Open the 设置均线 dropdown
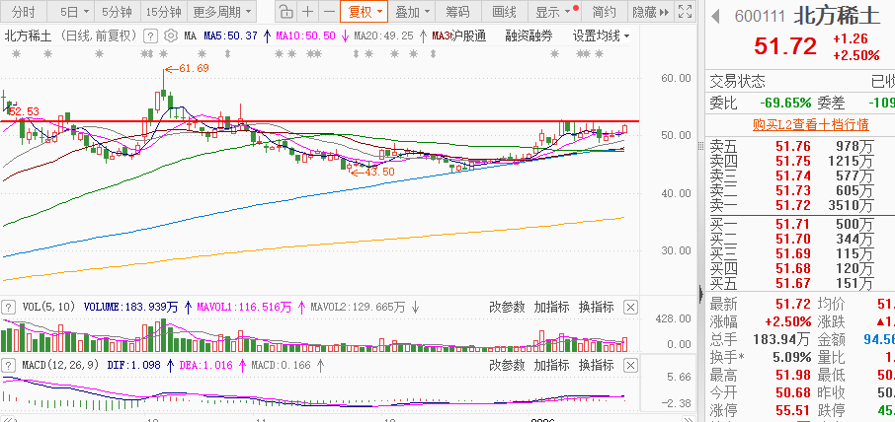Image resolution: width=895 pixels, height=422 pixels. click(602, 35)
